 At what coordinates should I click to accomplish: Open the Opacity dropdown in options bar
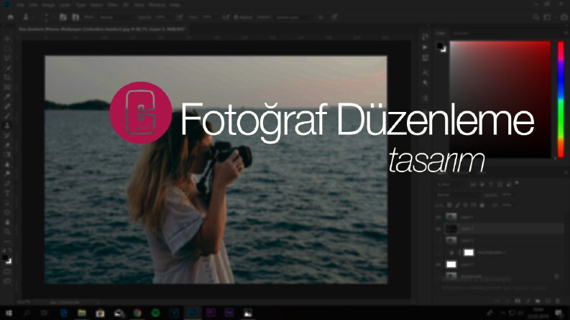pyautogui.click(x=162, y=17)
